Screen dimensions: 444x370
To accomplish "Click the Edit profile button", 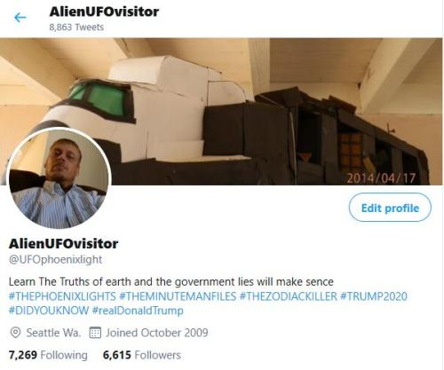I will [390, 208].
